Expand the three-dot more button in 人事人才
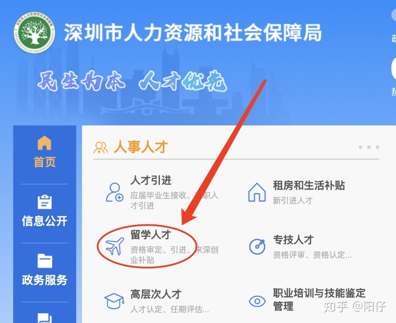Viewport: 396px width, 323px height. (369, 147)
